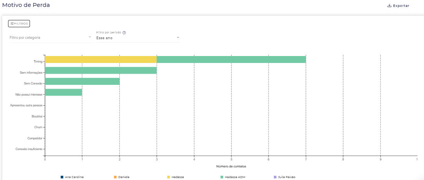Click the green segment of Timing bar
Screen dimensions: 424x180
tap(231, 59)
